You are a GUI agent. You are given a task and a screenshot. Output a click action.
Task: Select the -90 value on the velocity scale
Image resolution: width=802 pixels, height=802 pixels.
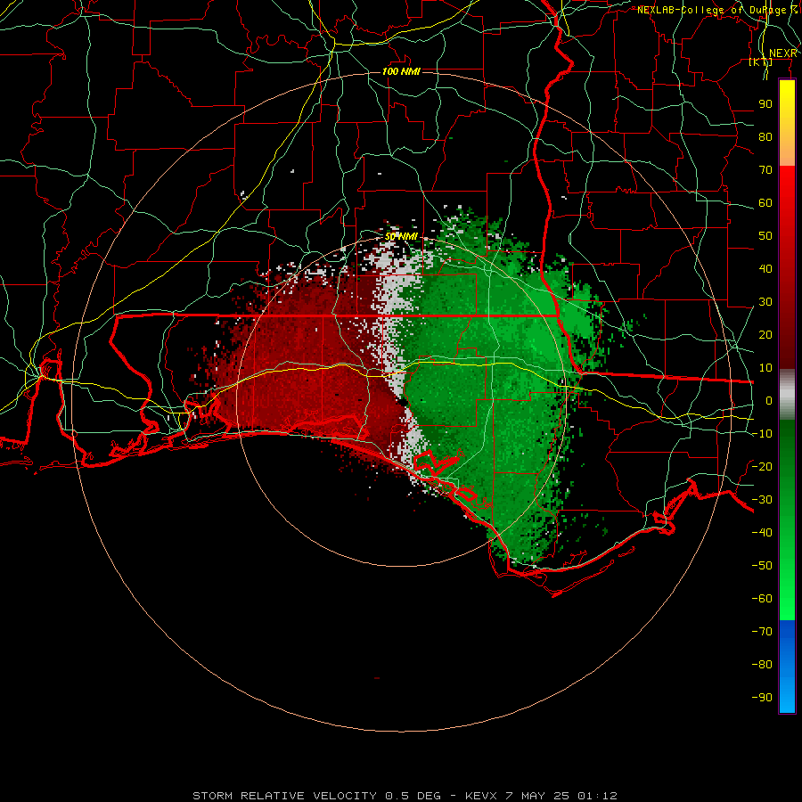pyautogui.click(x=762, y=698)
